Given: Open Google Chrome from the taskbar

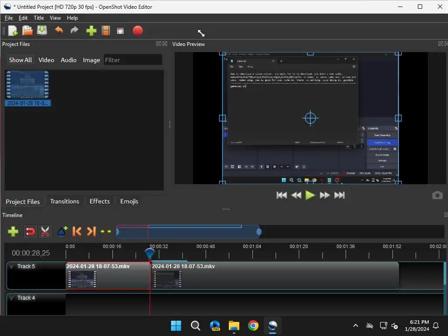Looking at the screenshot, I should 253,325.
